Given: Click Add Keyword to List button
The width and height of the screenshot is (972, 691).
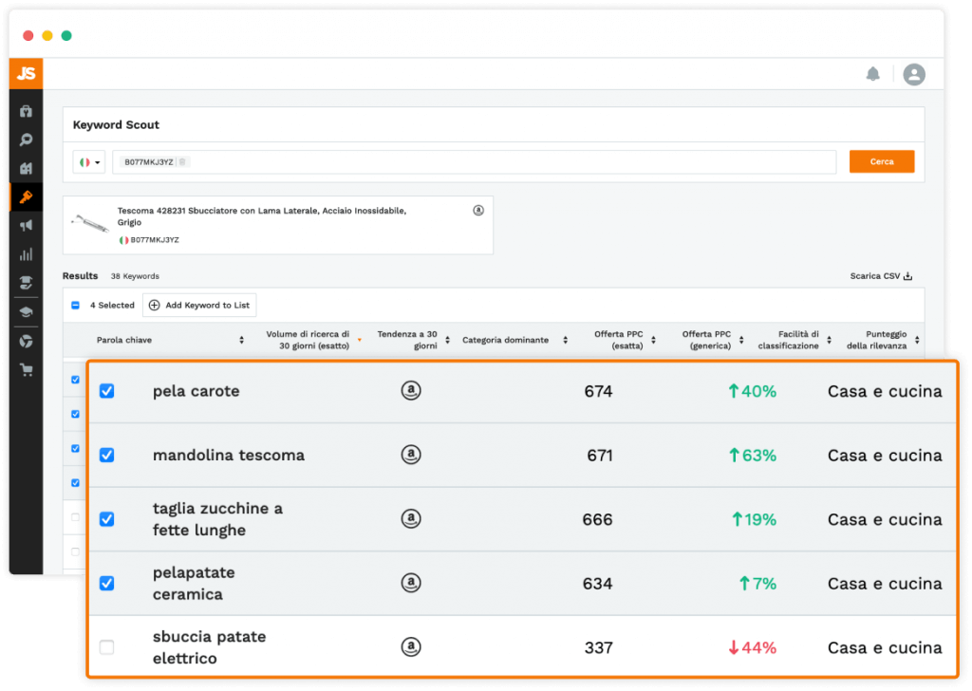Looking at the screenshot, I should tap(199, 305).
